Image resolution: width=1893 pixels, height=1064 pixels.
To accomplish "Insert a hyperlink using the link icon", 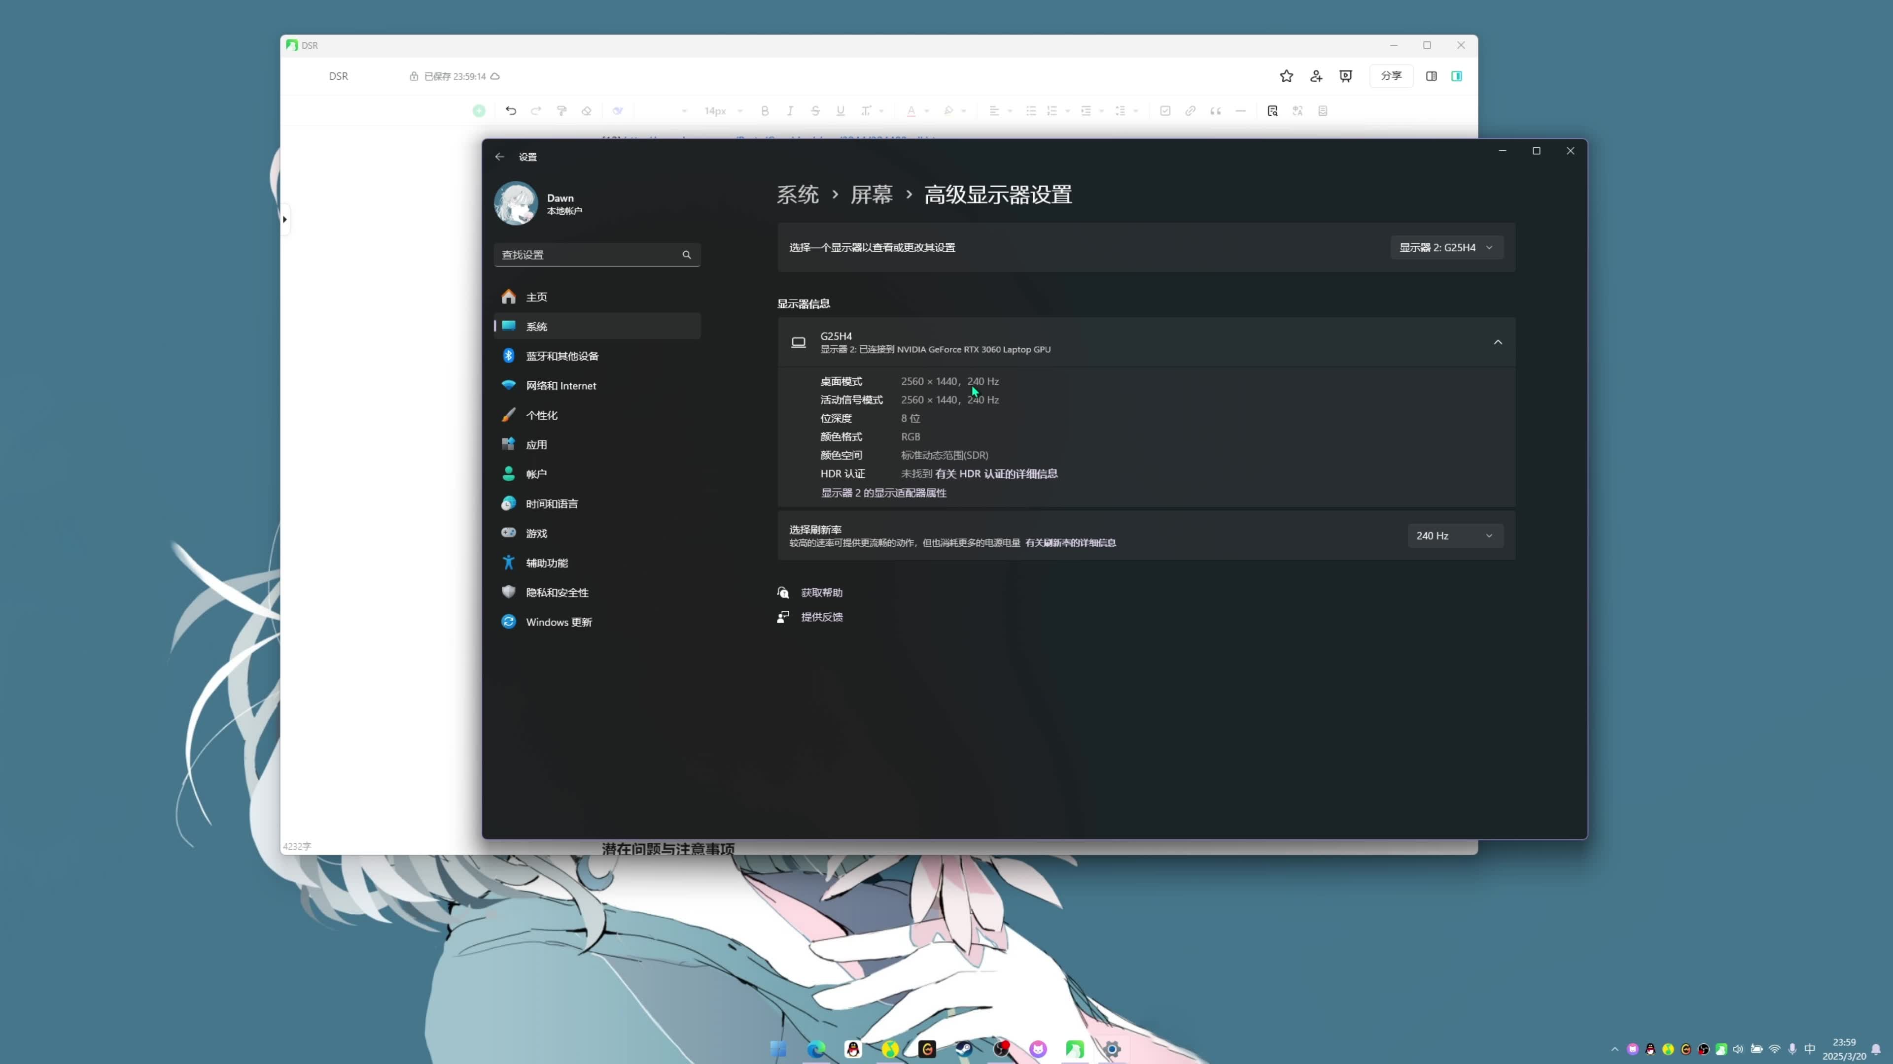I will 1190,111.
